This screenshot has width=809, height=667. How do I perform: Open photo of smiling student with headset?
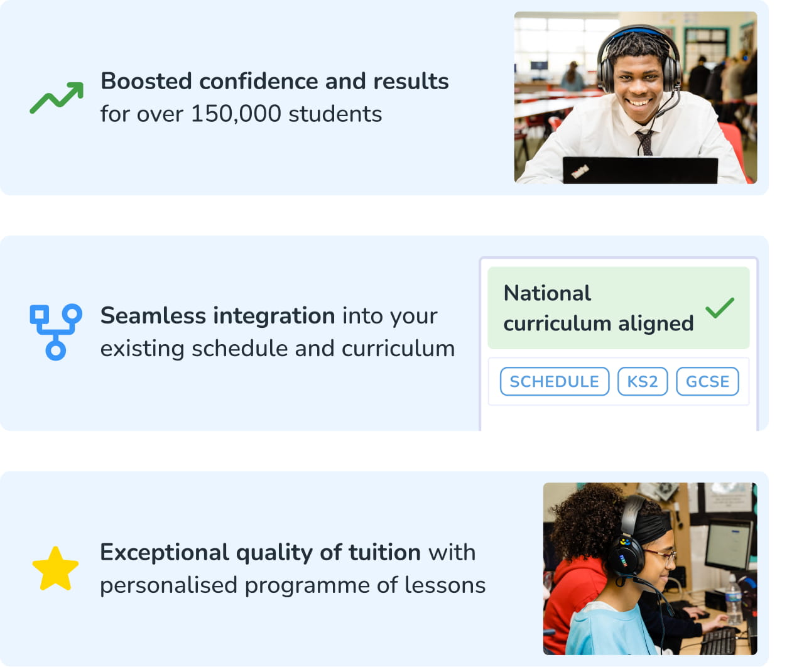click(x=636, y=97)
